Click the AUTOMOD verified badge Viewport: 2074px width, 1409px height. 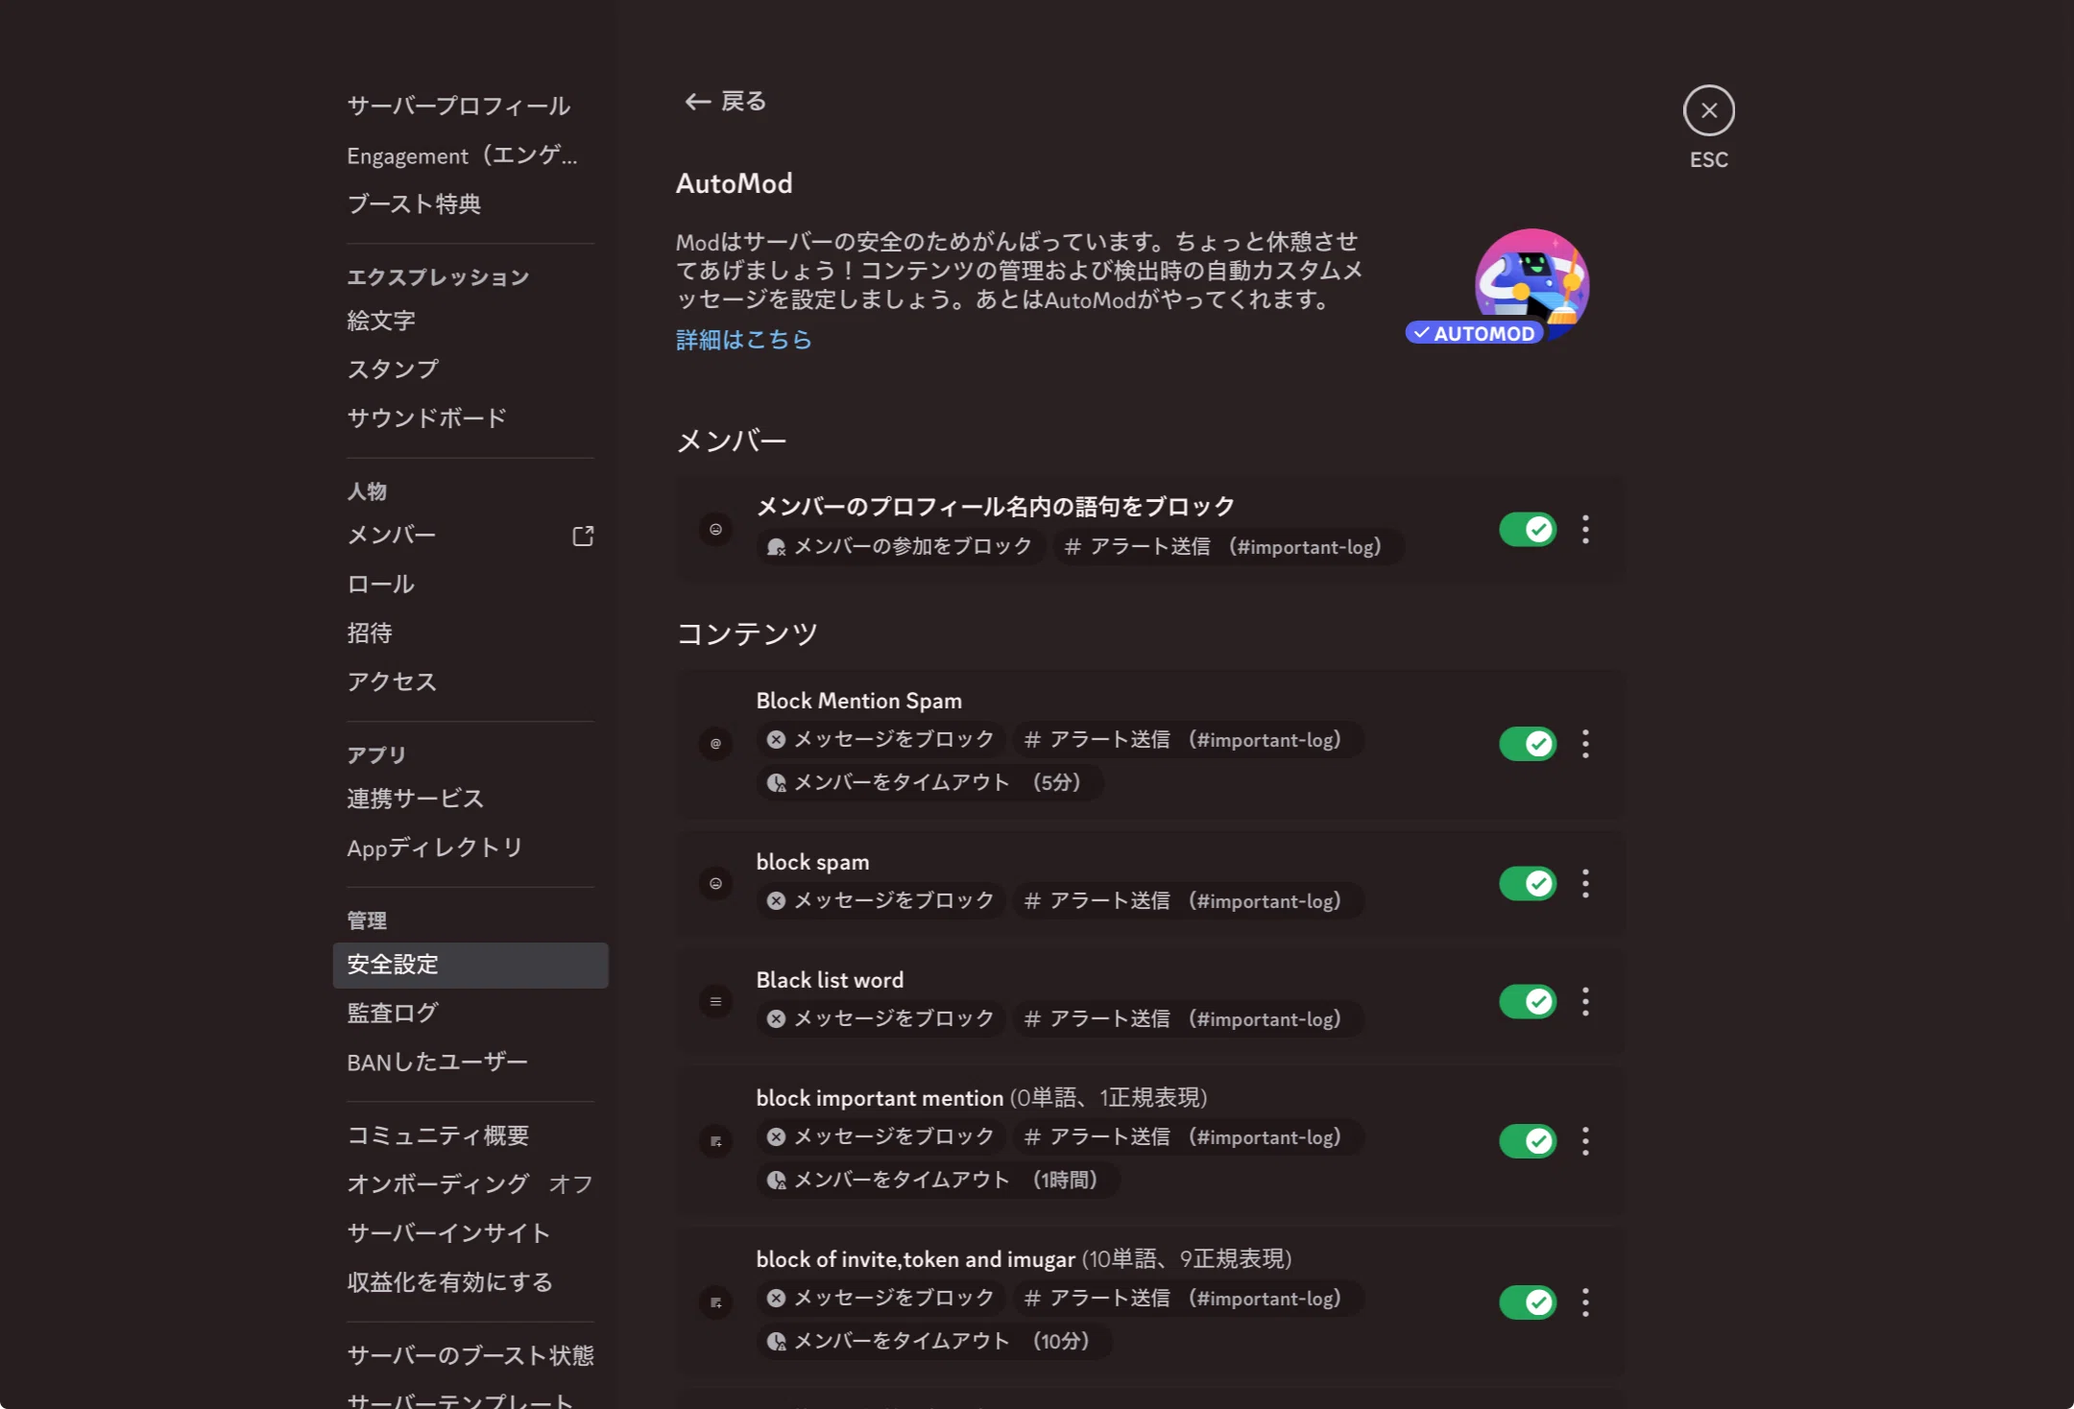point(1475,333)
